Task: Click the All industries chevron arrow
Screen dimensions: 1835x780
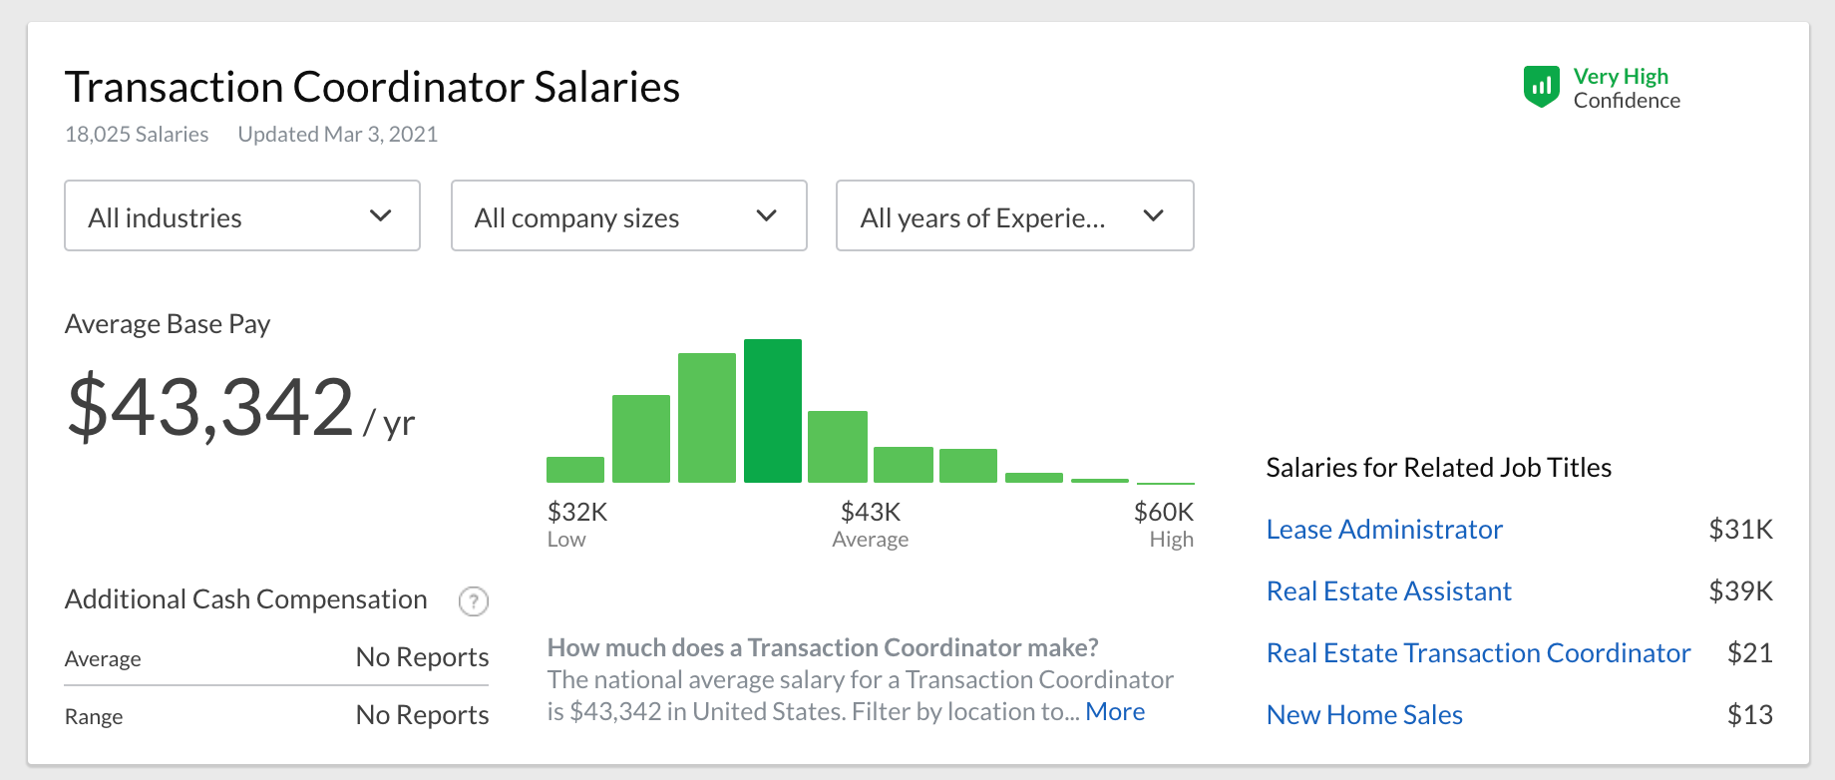Action: [380, 215]
